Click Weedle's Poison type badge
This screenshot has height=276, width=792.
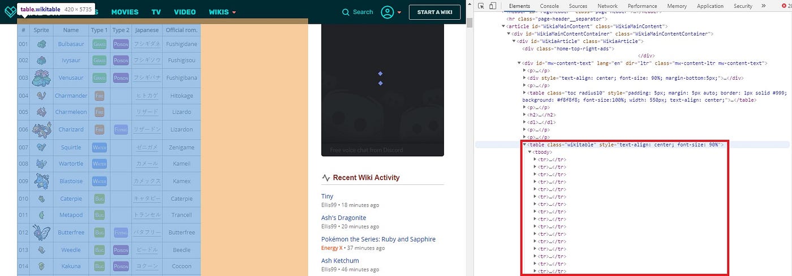(120, 249)
